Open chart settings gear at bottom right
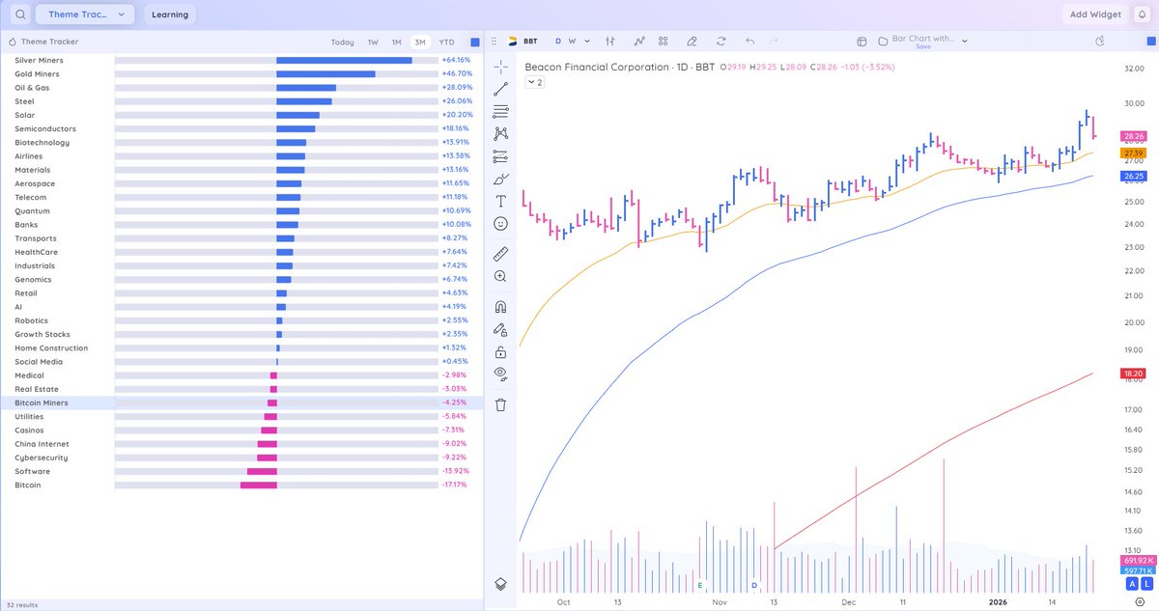The height and width of the screenshot is (611, 1159). coord(1140,601)
